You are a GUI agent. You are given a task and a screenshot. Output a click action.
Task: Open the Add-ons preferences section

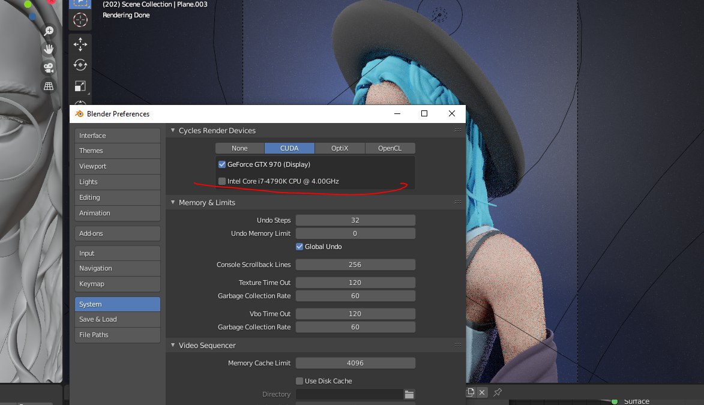(x=118, y=233)
